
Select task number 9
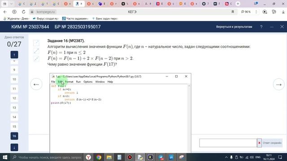pos(14,70)
